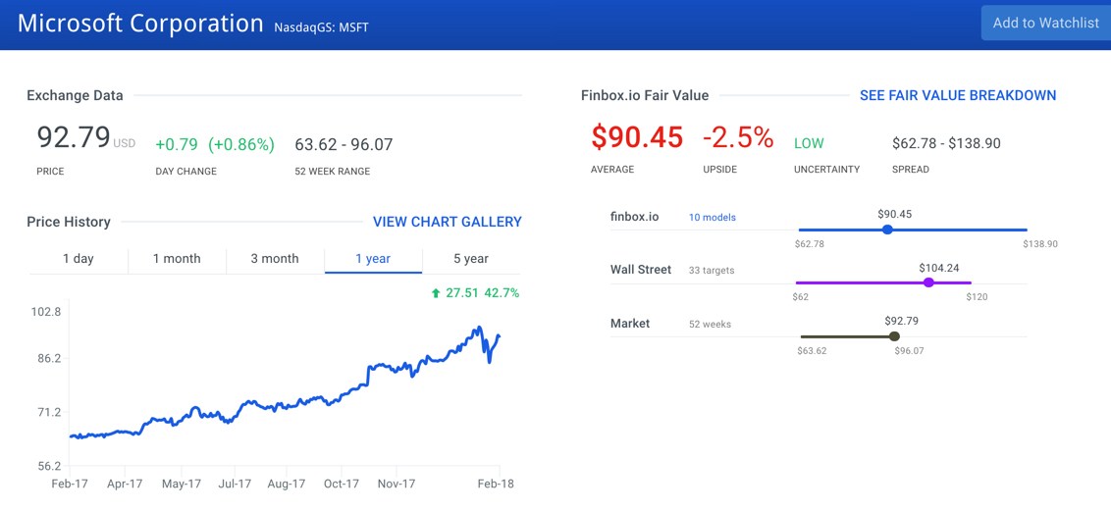Click the green up arrow gain indicator

[436, 293]
